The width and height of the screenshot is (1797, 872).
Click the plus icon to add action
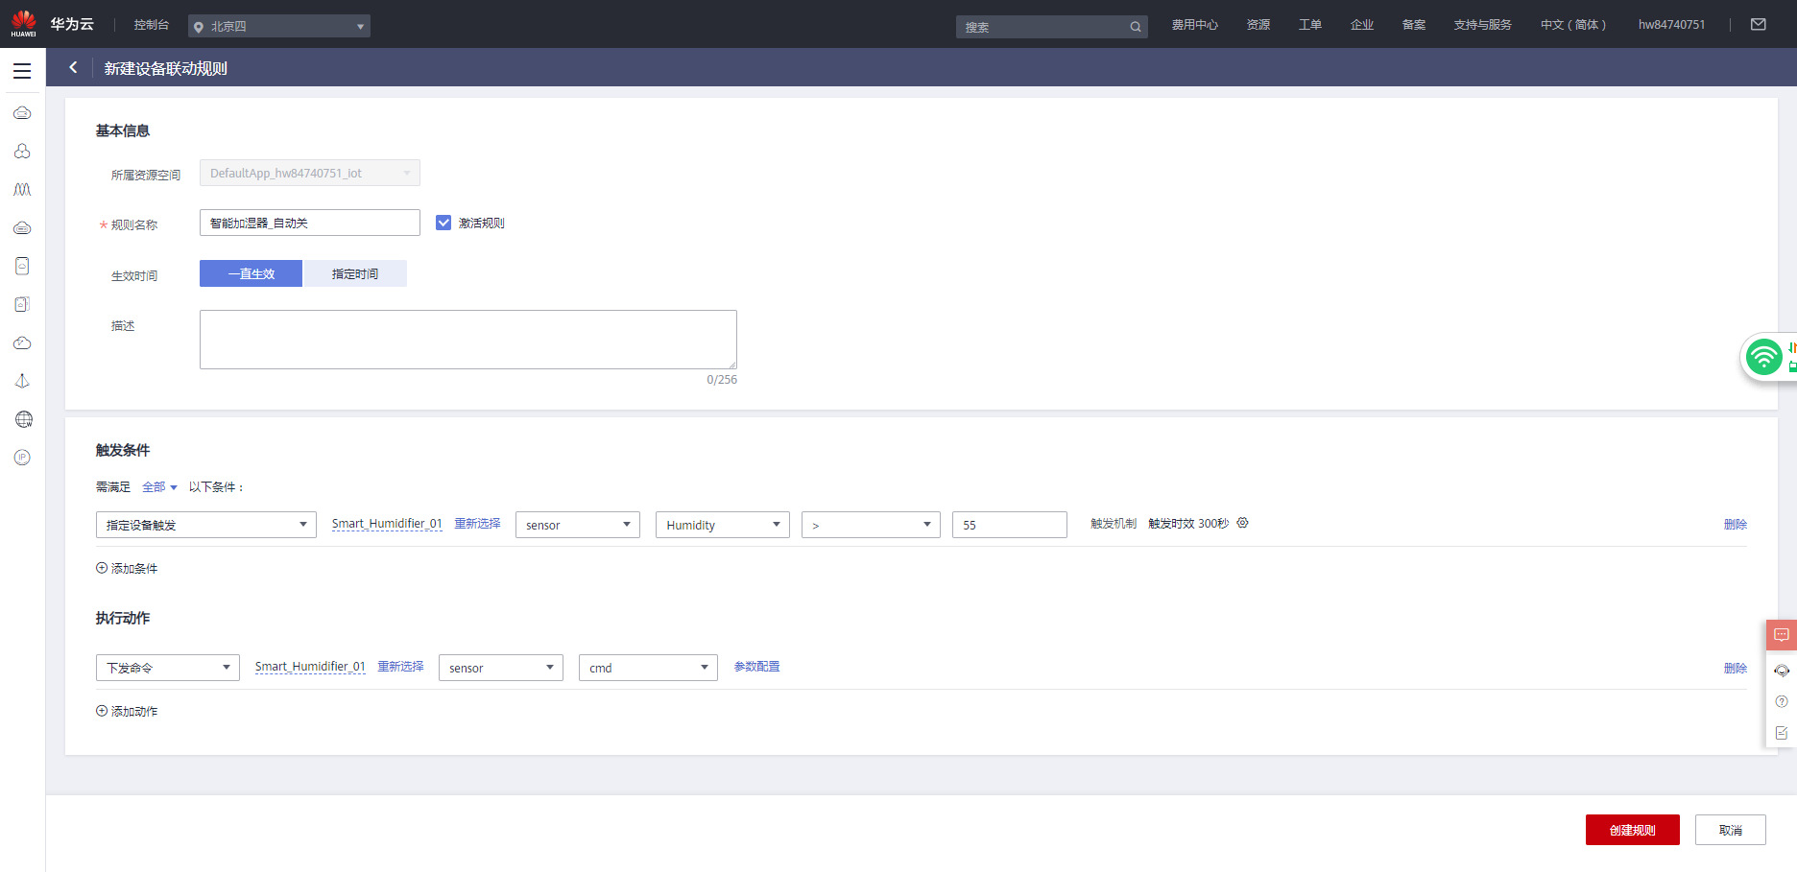102,711
